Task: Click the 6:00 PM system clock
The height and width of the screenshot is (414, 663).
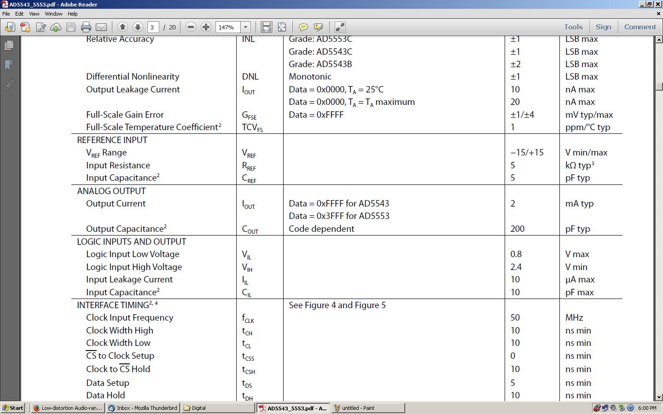Action: tap(647, 408)
